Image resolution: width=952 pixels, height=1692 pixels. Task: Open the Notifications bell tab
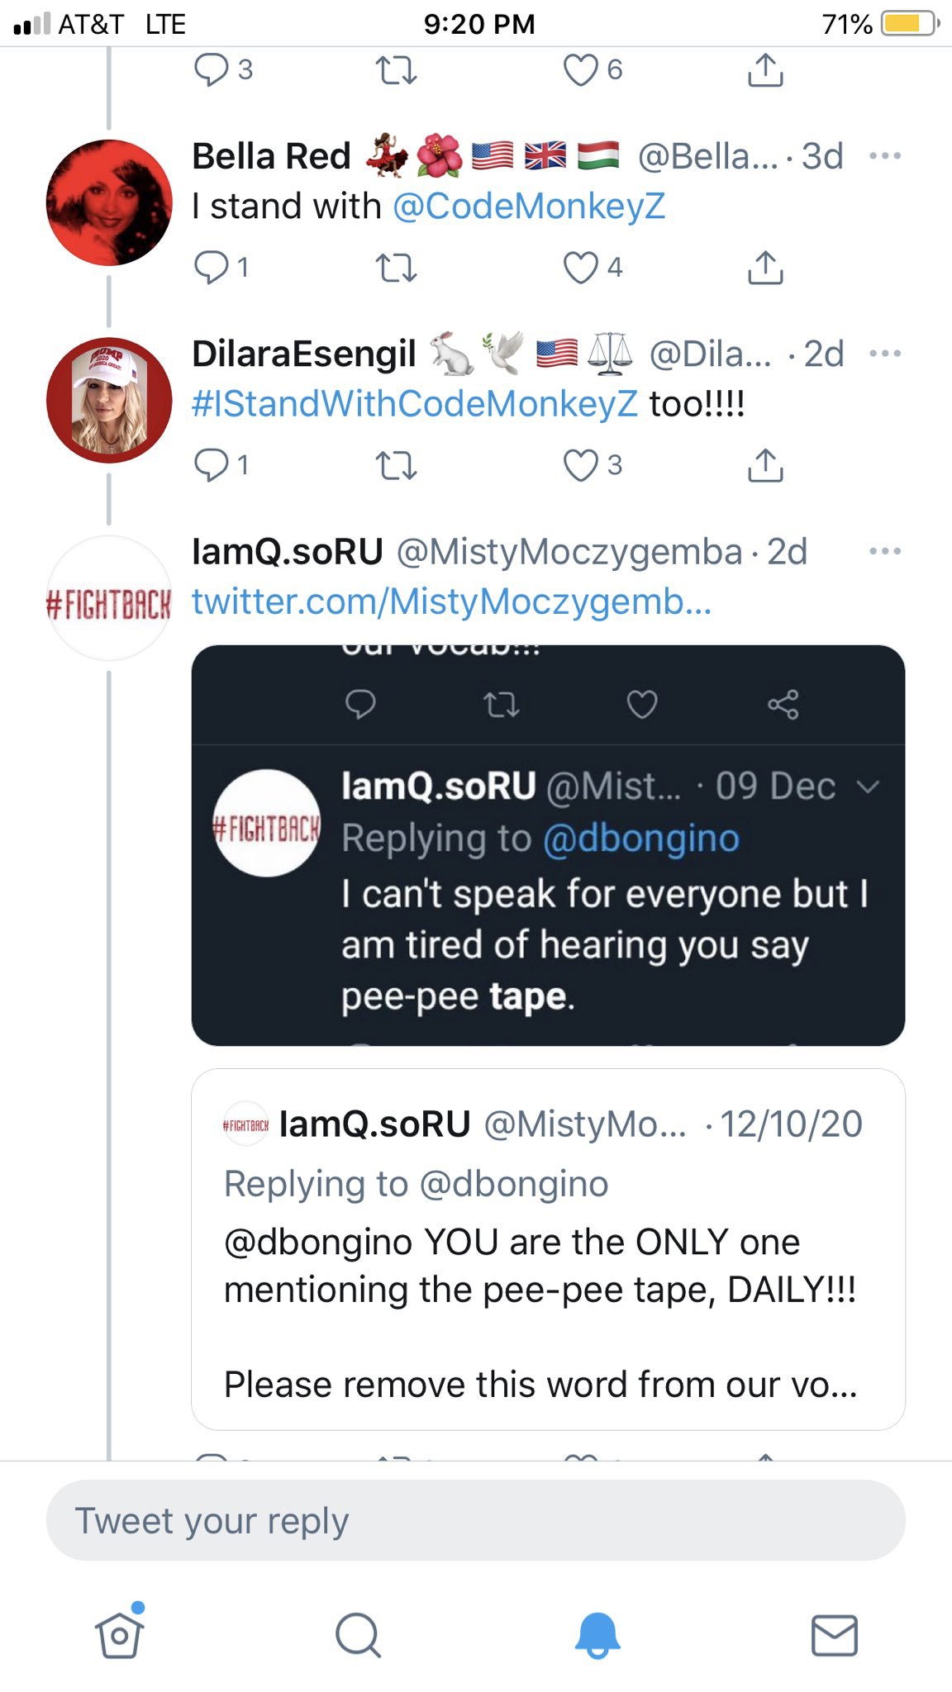(597, 1635)
